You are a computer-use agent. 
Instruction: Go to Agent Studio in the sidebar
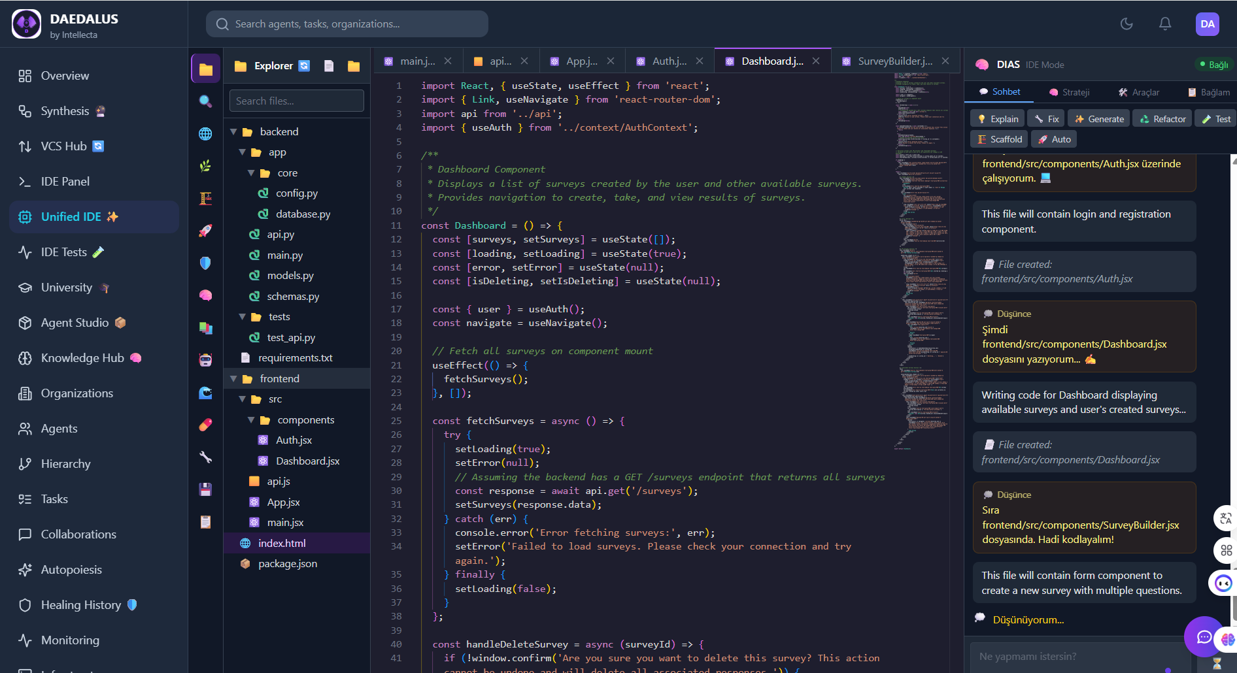tap(94, 323)
